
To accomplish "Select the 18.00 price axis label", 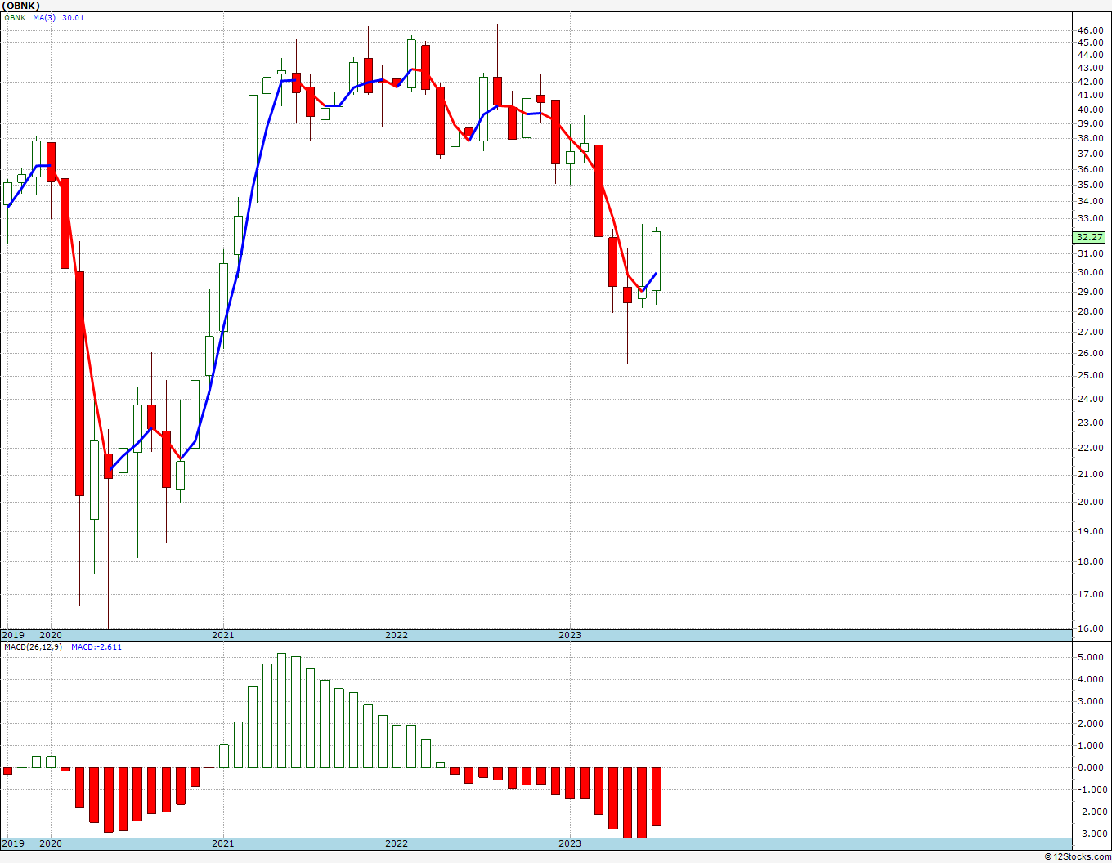I will 1090,561.
